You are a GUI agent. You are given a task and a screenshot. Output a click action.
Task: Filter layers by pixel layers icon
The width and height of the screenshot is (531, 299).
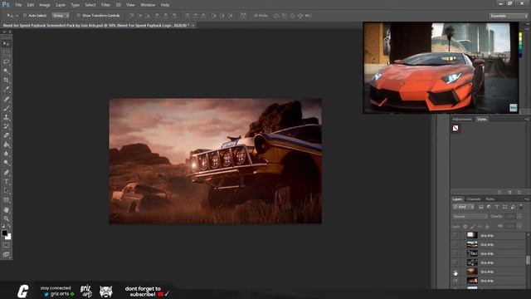pos(481,207)
